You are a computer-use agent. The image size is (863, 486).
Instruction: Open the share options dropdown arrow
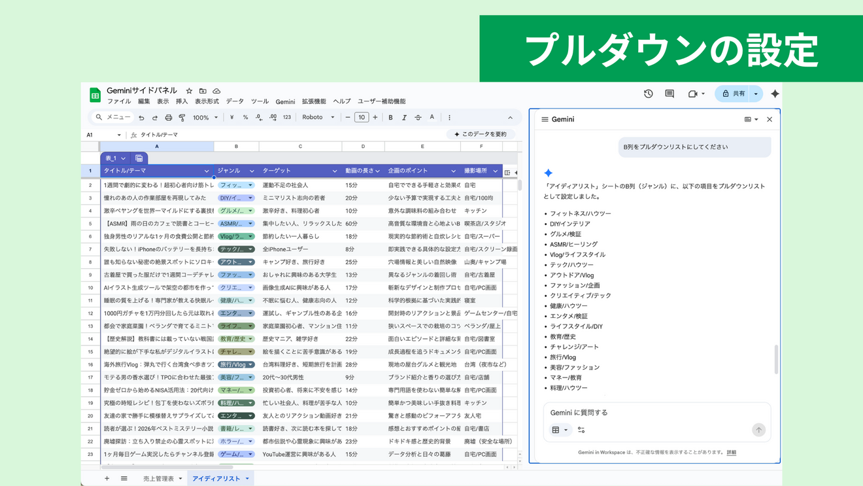tap(756, 94)
